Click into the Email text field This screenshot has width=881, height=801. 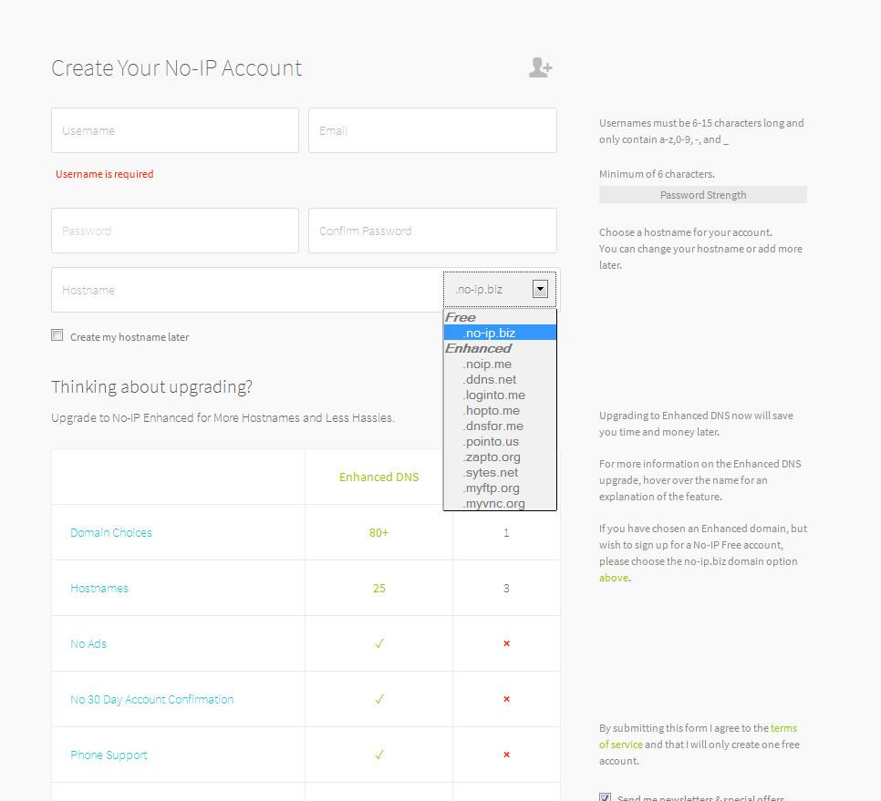tap(432, 130)
